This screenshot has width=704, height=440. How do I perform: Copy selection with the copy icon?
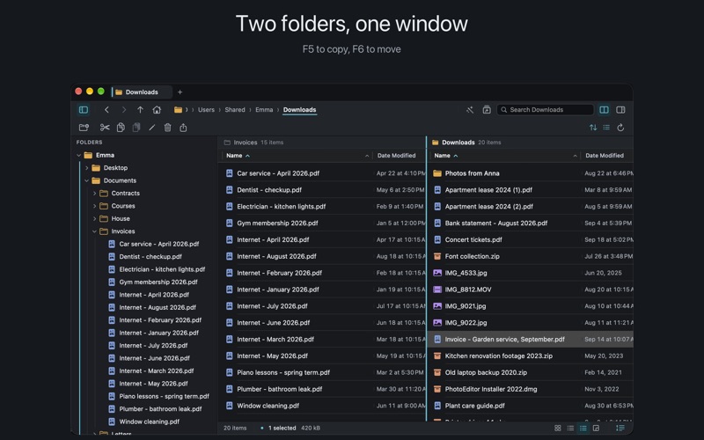coord(121,128)
